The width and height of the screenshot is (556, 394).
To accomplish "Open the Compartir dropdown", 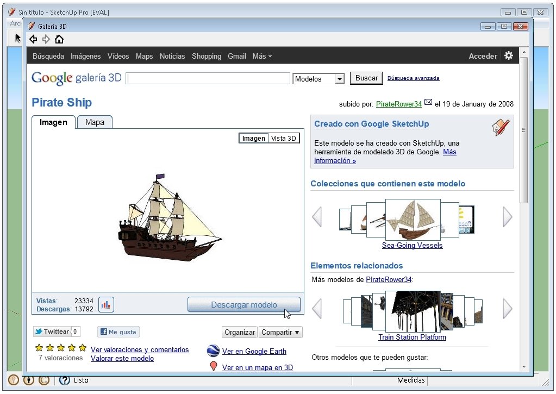I will tap(280, 332).
